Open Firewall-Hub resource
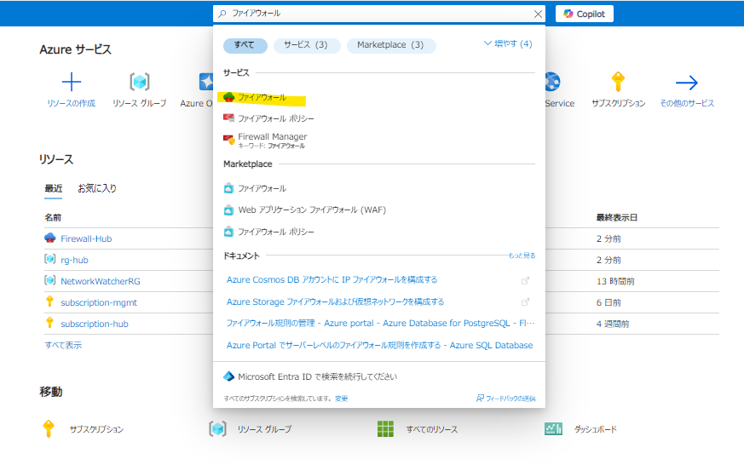Image resolution: width=744 pixels, height=465 pixels. click(86, 239)
